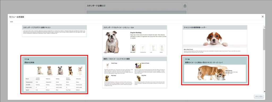272x102 pixels.
Task: Click the Labrador puppy photo in comparison table
Action: point(40,71)
